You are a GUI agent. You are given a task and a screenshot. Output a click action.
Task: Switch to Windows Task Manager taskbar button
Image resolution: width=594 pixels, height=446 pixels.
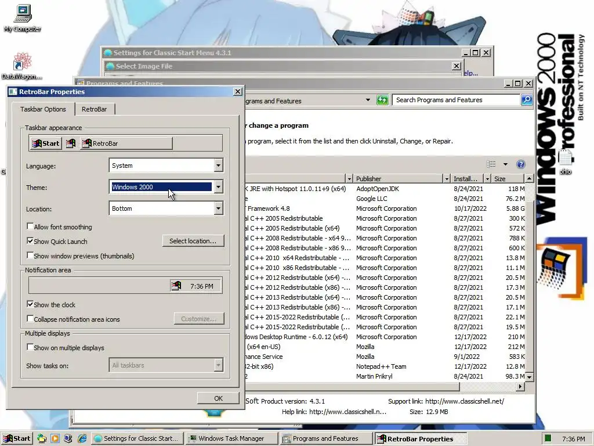[232, 438]
